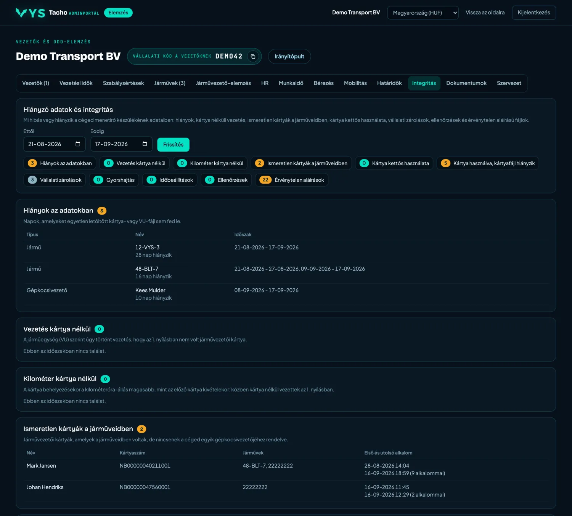Select the Kilométer kártya nélkül chip
The width and height of the screenshot is (572, 516).
coord(210,163)
